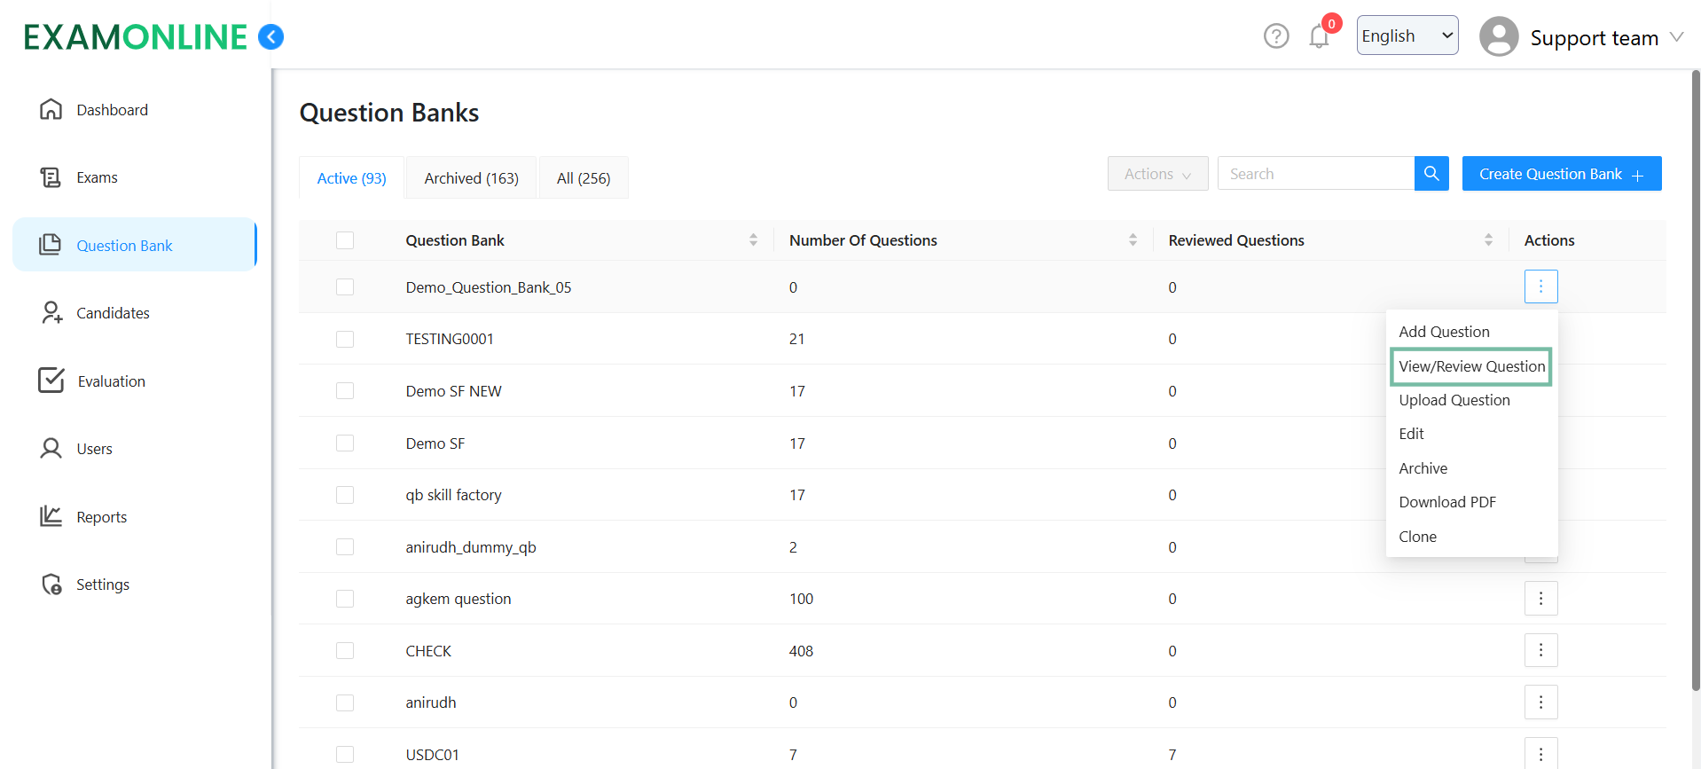
Task: Open the help question mark icon
Action: click(1276, 36)
